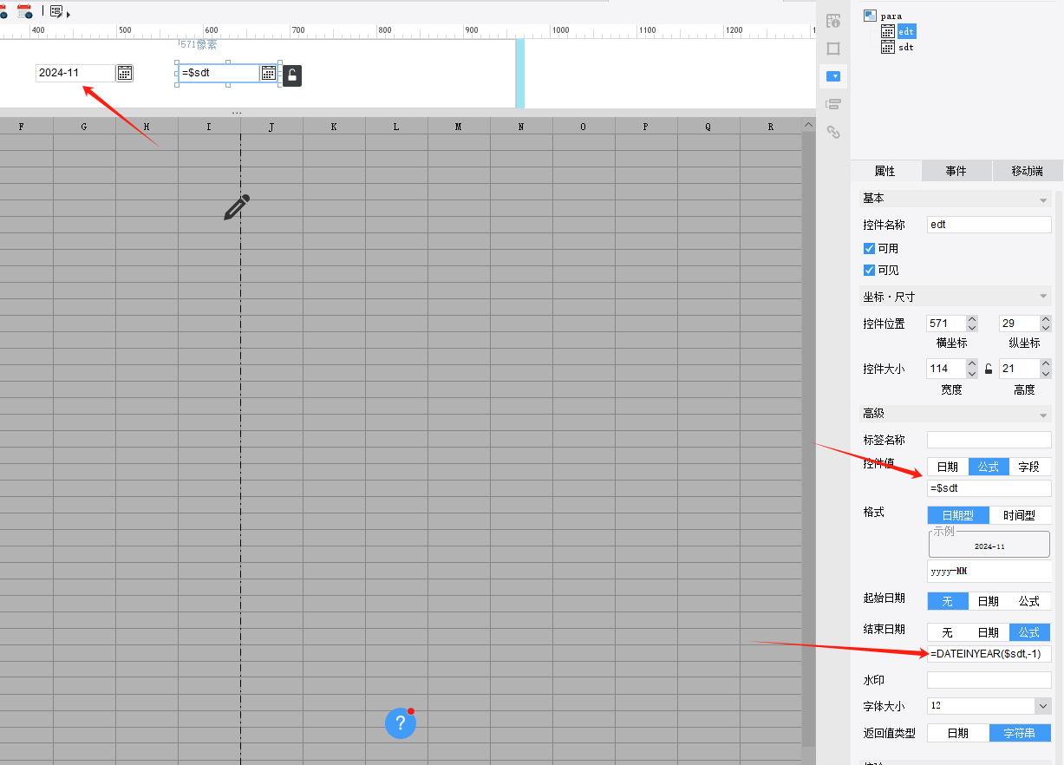Click the 水印 input field

989,680
